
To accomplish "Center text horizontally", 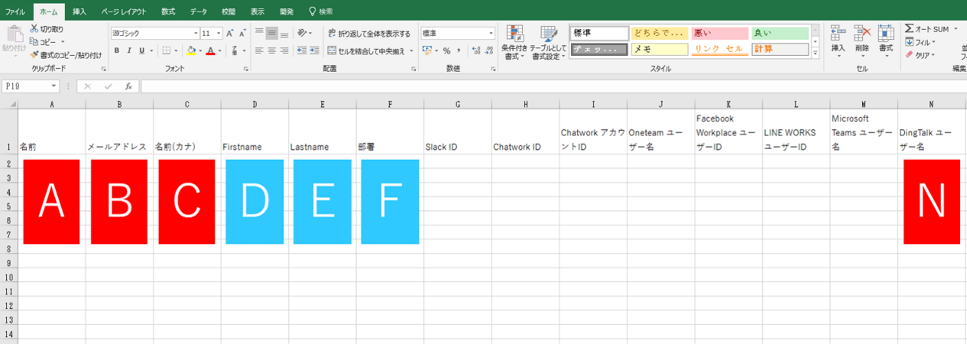I will point(272,50).
